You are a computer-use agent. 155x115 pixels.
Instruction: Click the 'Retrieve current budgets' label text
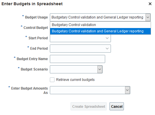click(75, 80)
